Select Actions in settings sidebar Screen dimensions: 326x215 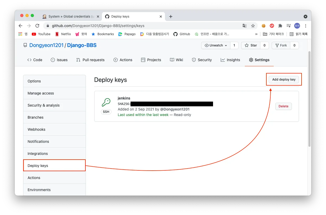(x=54, y=178)
